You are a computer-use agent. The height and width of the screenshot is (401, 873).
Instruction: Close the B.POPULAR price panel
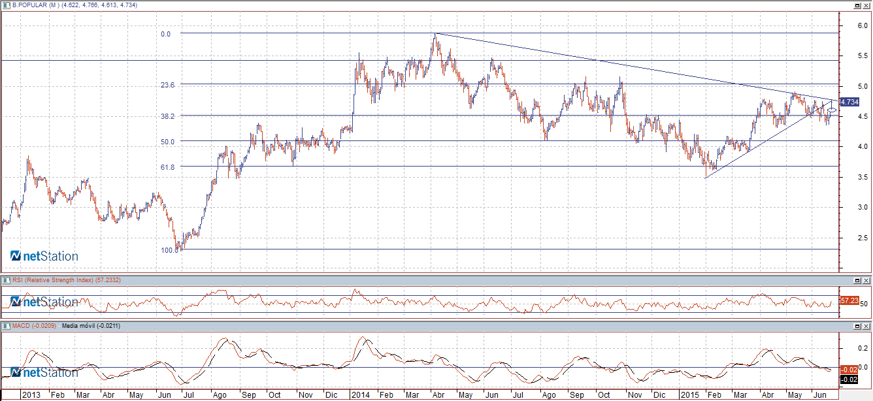(866, 5)
